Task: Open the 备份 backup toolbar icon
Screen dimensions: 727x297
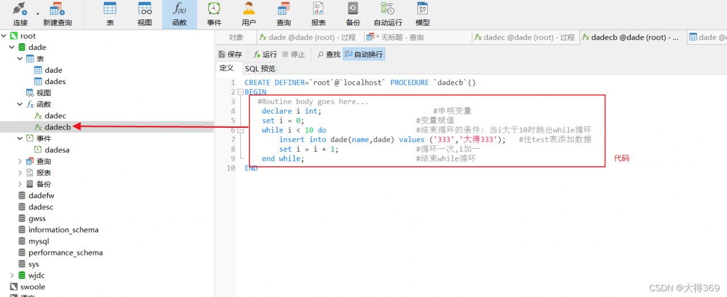Action: coord(353,14)
